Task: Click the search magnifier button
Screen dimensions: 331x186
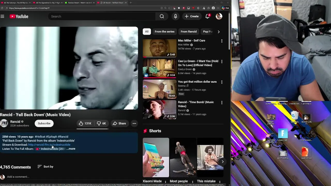Action: 162,17
